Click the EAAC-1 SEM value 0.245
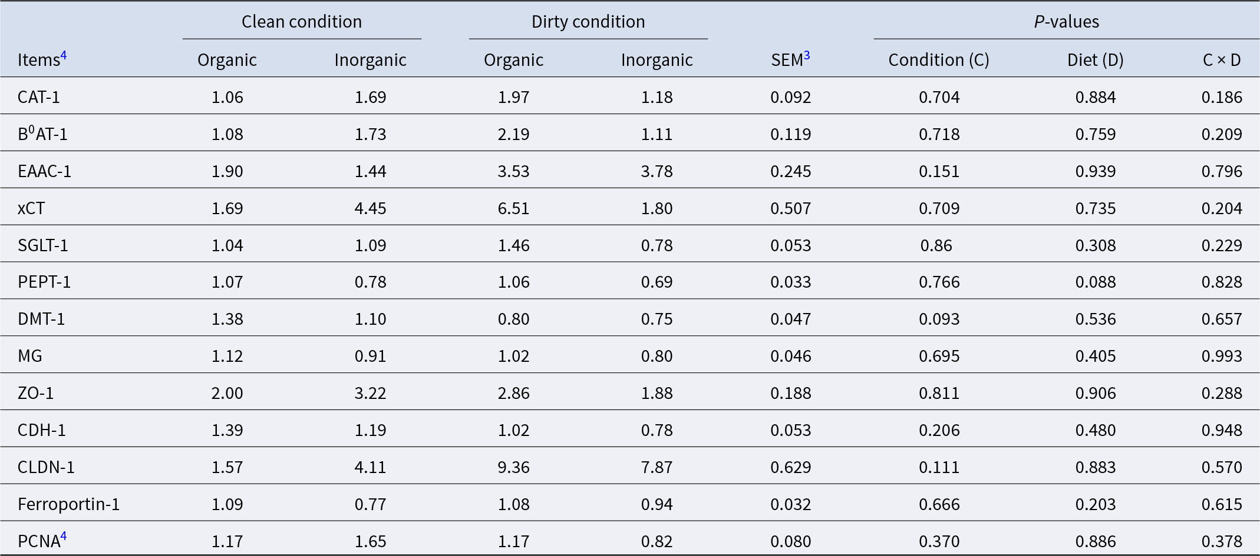Screen dimensions: 1260x556 [x=791, y=171]
